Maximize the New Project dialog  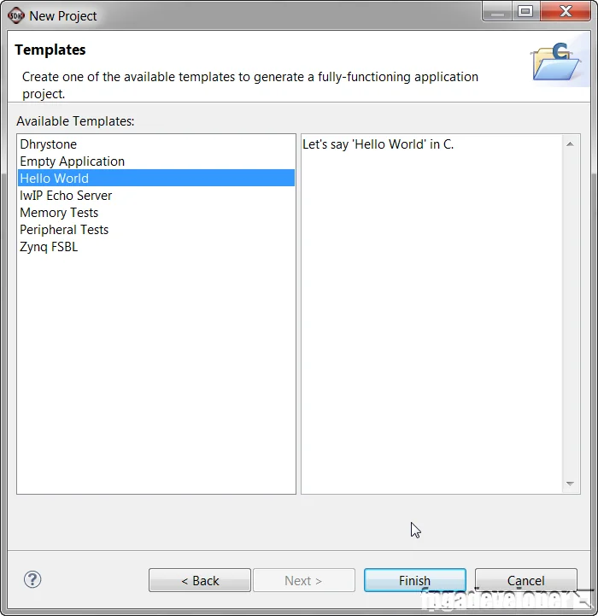click(x=525, y=12)
